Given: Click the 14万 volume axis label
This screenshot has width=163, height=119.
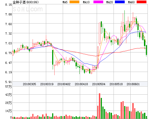Looking at the screenshot, I should 8,111.
